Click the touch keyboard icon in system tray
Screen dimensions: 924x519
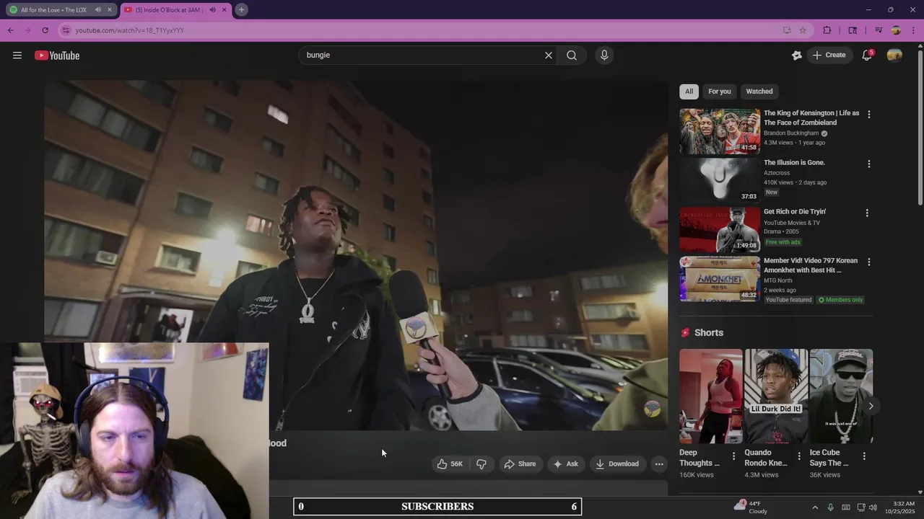(x=846, y=507)
